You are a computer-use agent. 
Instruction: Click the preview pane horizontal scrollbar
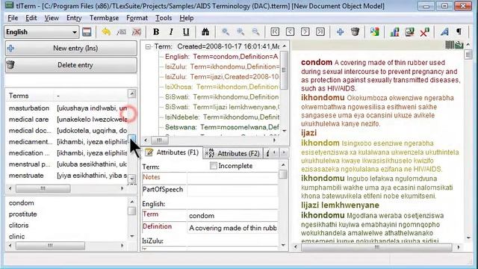(376, 247)
